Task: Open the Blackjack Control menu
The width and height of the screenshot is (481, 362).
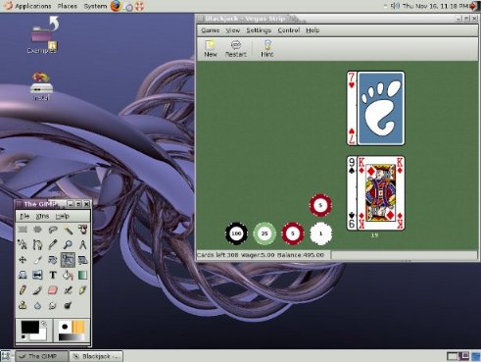Action: point(289,30)
